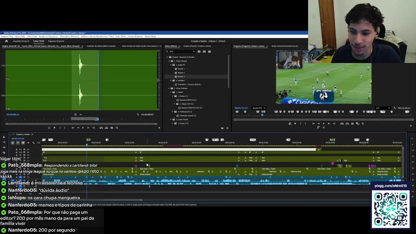Step forward one frame in Program monitor
Image resolution: width=416 pixels, height=234 pixels.
(329, 123)
